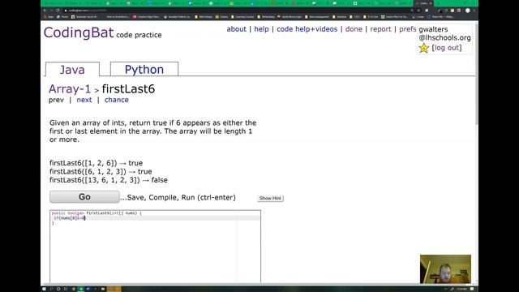Click the Show Hint button
Viewport: 519px width, 292px height.
270,198
